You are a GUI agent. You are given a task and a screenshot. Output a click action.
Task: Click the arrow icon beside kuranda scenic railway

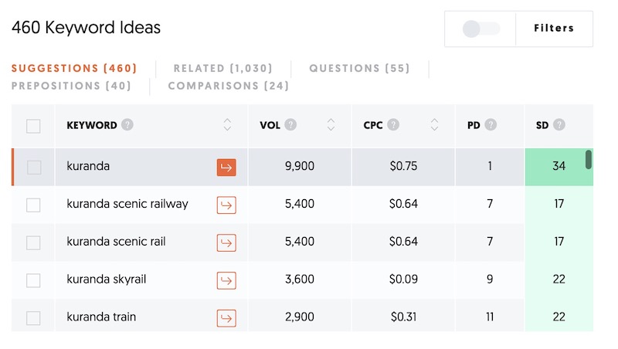tap(226, 205)
